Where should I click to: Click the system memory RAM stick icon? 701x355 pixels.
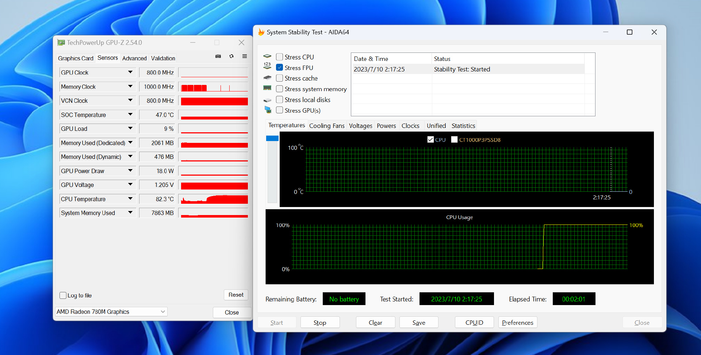(x=267, y=88)
